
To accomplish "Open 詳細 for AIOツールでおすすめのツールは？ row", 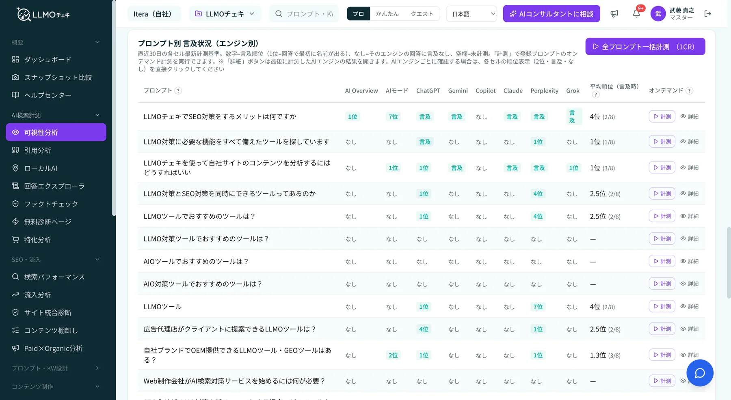I will (x=690, y=261).
